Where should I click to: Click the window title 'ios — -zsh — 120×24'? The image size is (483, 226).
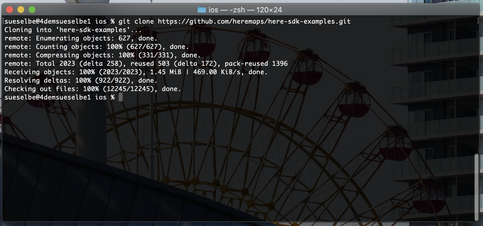(245, 10)
